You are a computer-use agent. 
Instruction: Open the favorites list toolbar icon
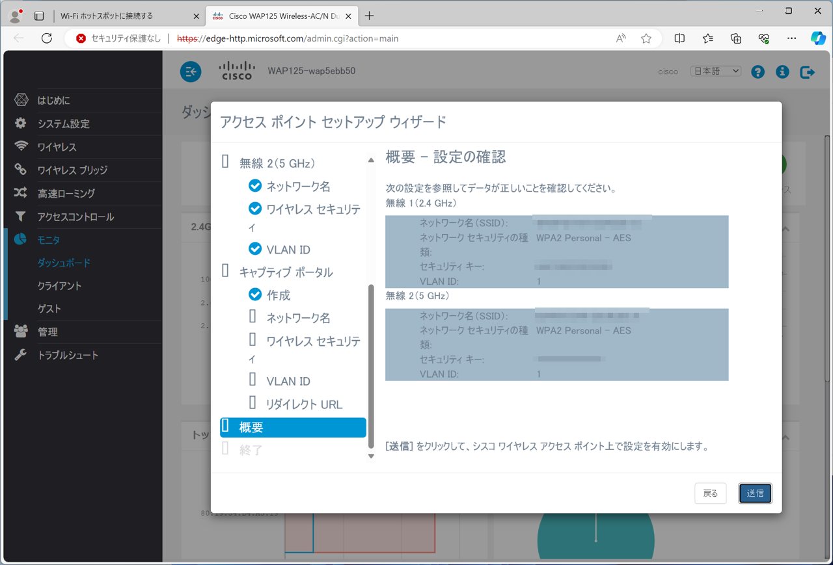point(708,38)
